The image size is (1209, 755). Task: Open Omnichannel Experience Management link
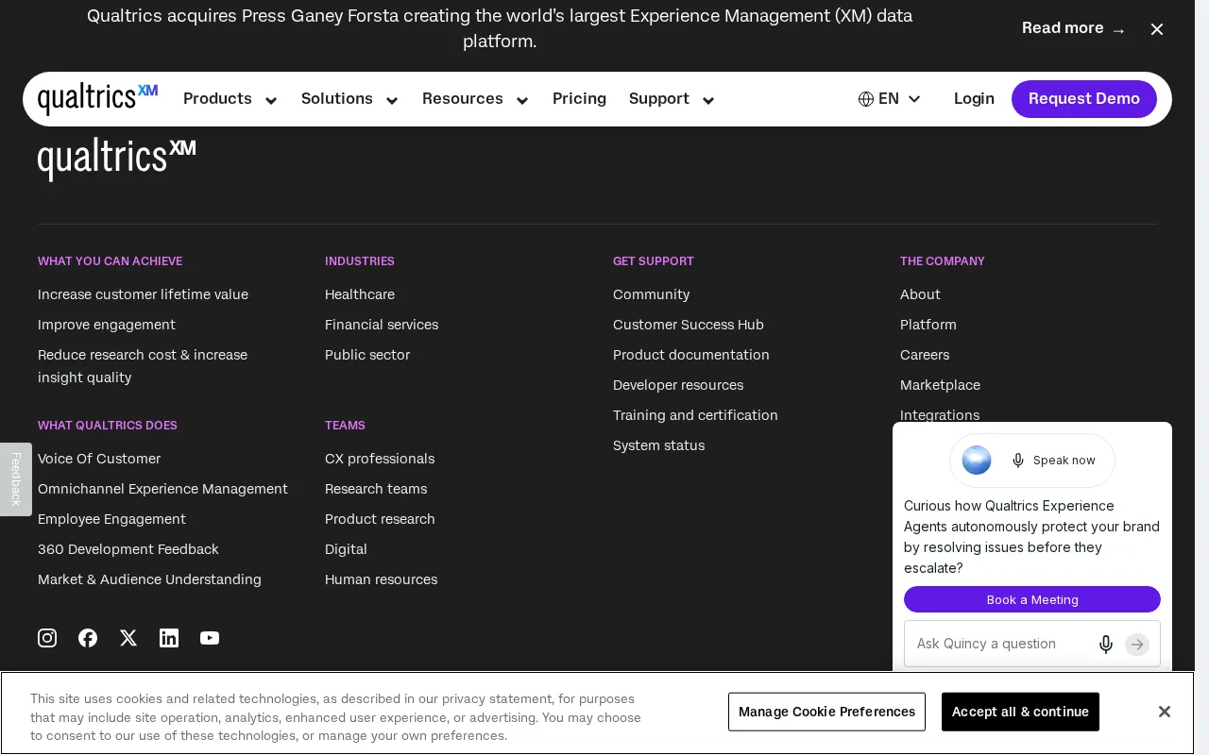tap(162, 489)
